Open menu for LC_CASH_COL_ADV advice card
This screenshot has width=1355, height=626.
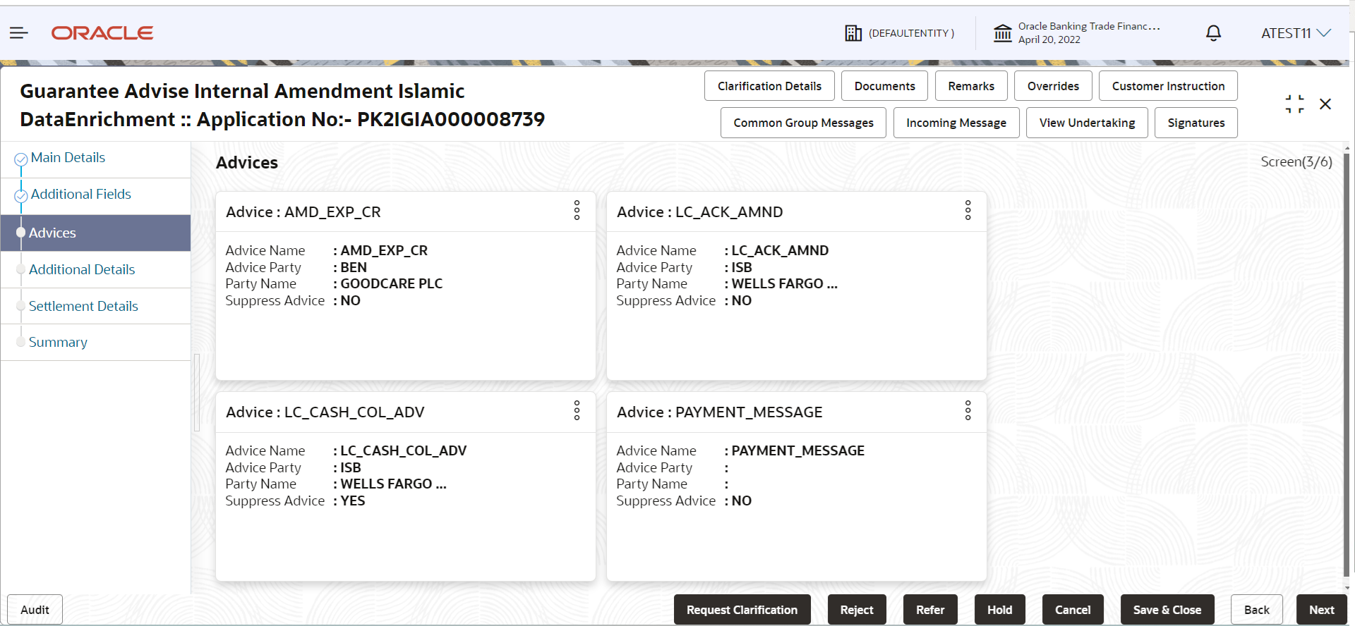[x=577, y=410]
